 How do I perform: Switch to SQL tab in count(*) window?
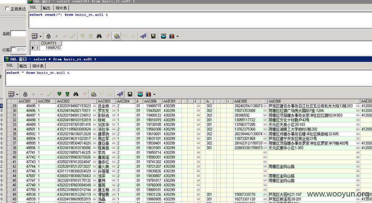point(33,7)
